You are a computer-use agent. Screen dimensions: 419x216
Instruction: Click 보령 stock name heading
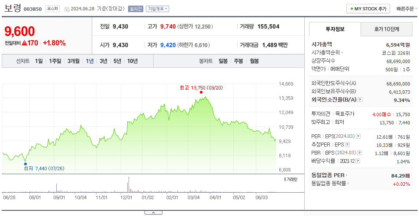coord(13,8)
